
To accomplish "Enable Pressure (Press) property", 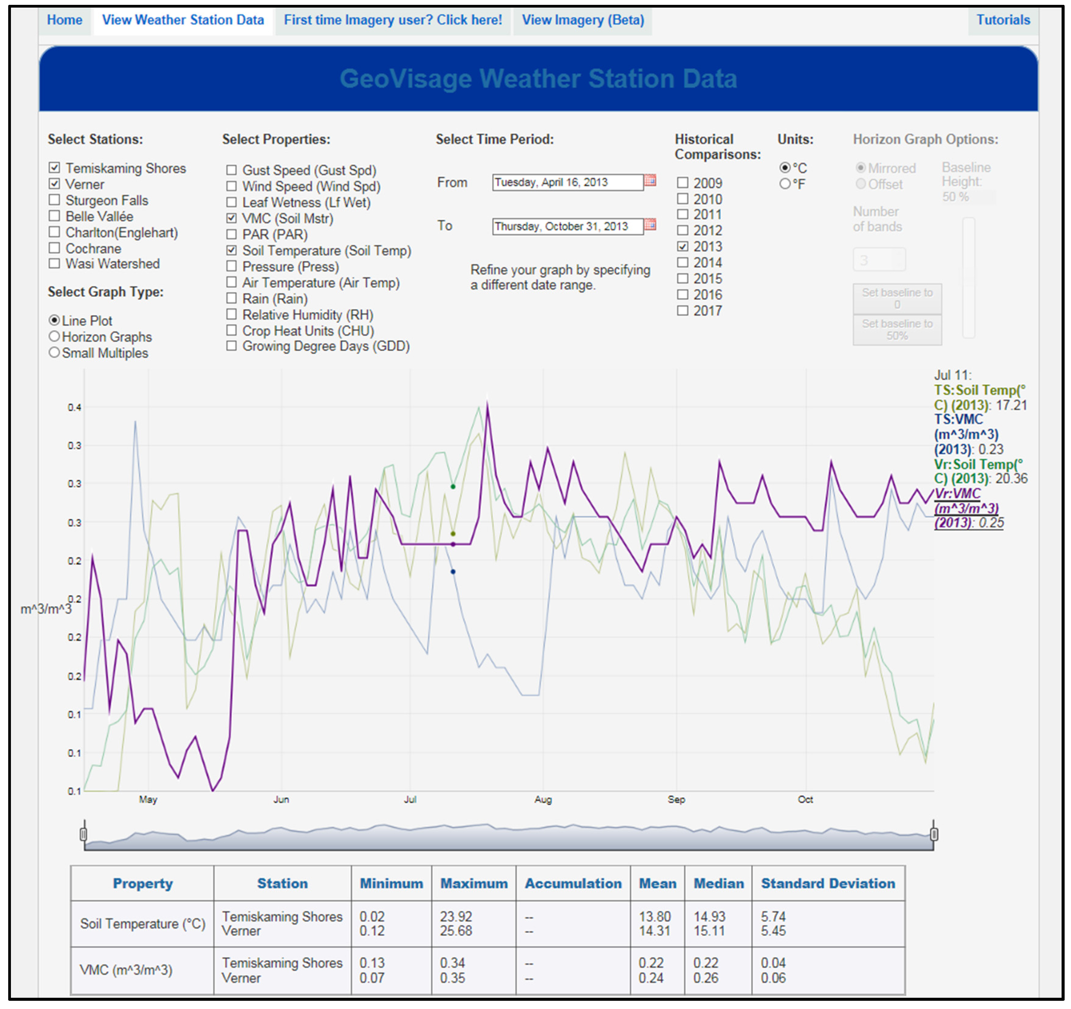I will (x=232, y=266).
